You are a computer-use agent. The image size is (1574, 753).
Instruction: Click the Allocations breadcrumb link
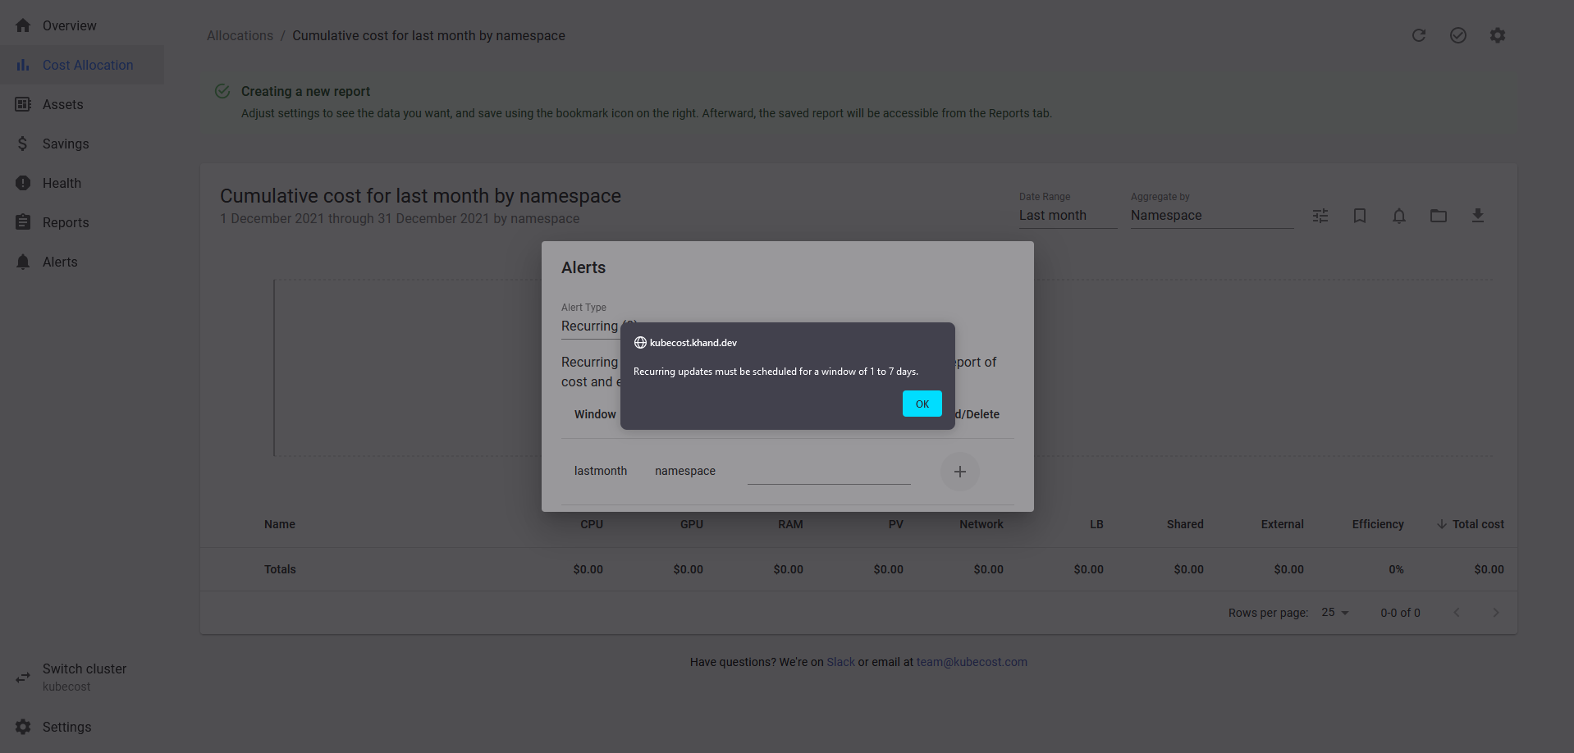coord(240,35)
